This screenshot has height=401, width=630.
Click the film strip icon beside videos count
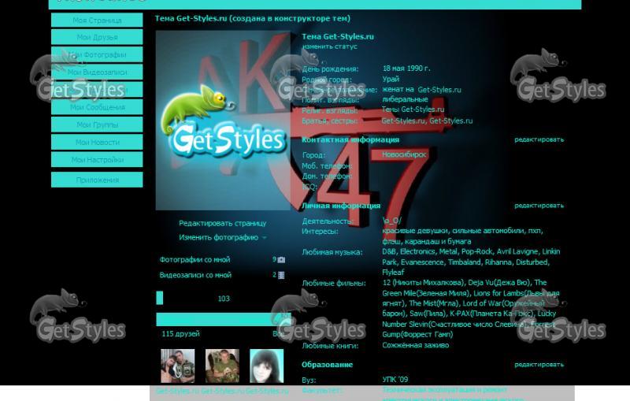(281, 275)
